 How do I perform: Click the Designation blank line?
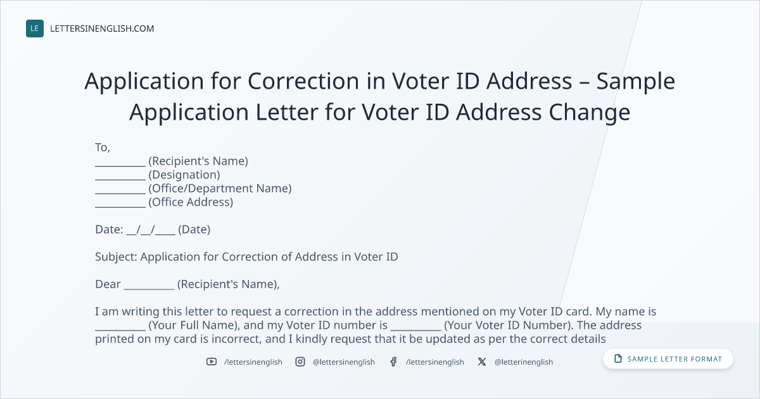[120, 175]
